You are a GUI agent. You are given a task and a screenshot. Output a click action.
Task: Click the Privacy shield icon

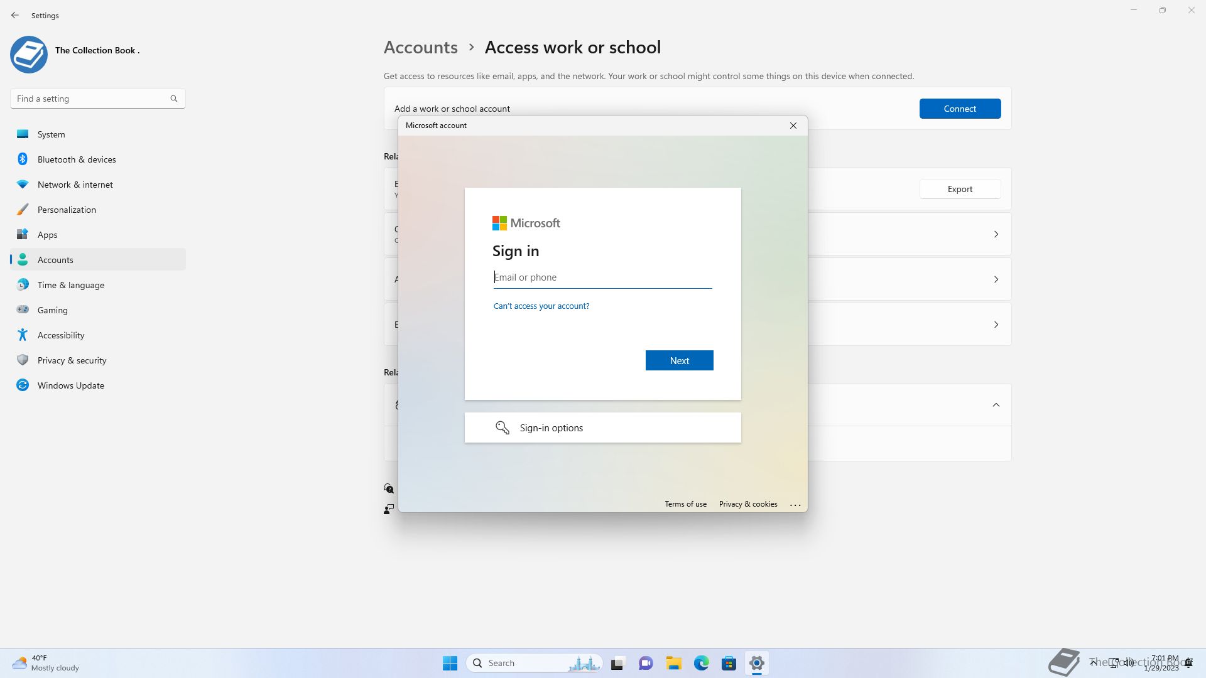click(23, 360)
